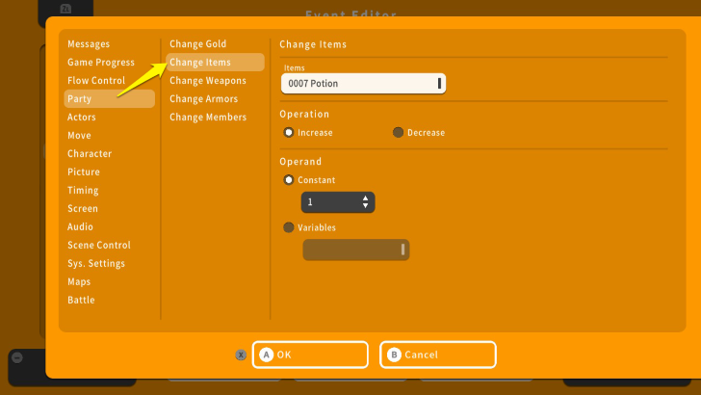This screenshot has width=701, height=395.
Task: Choose the Change Members command
Action: [x=208, y=118]
